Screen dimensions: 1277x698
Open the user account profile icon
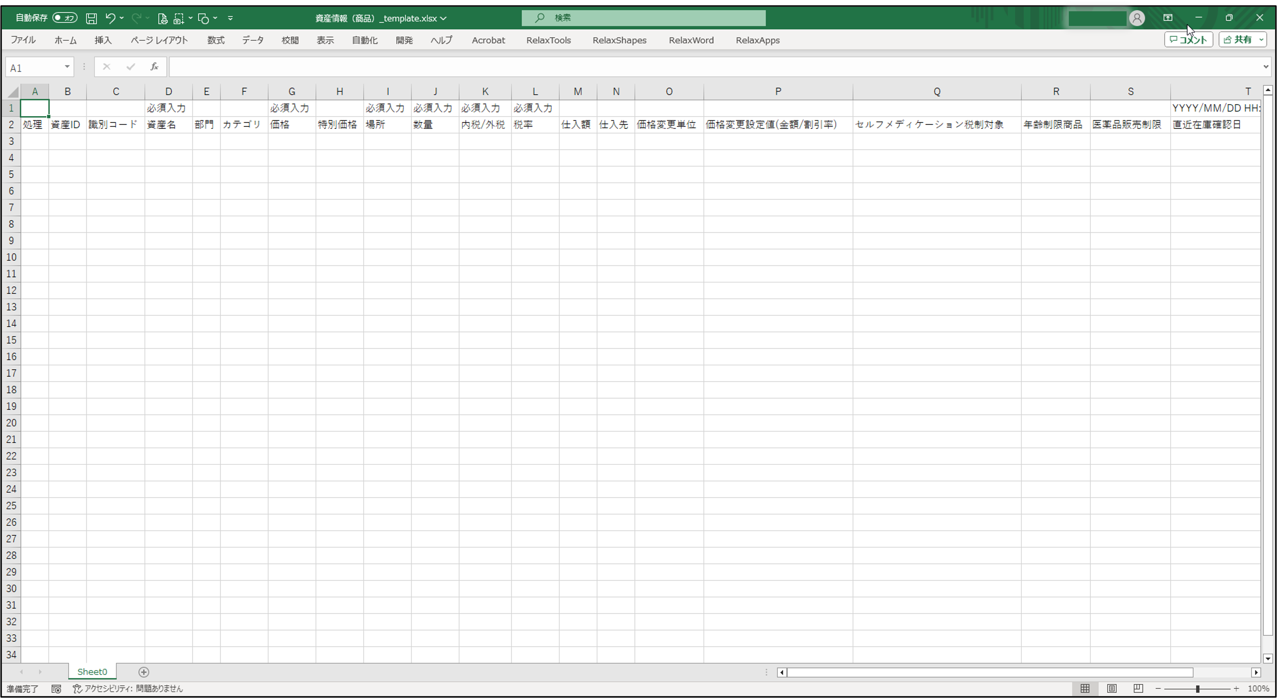click(1137, 18)
